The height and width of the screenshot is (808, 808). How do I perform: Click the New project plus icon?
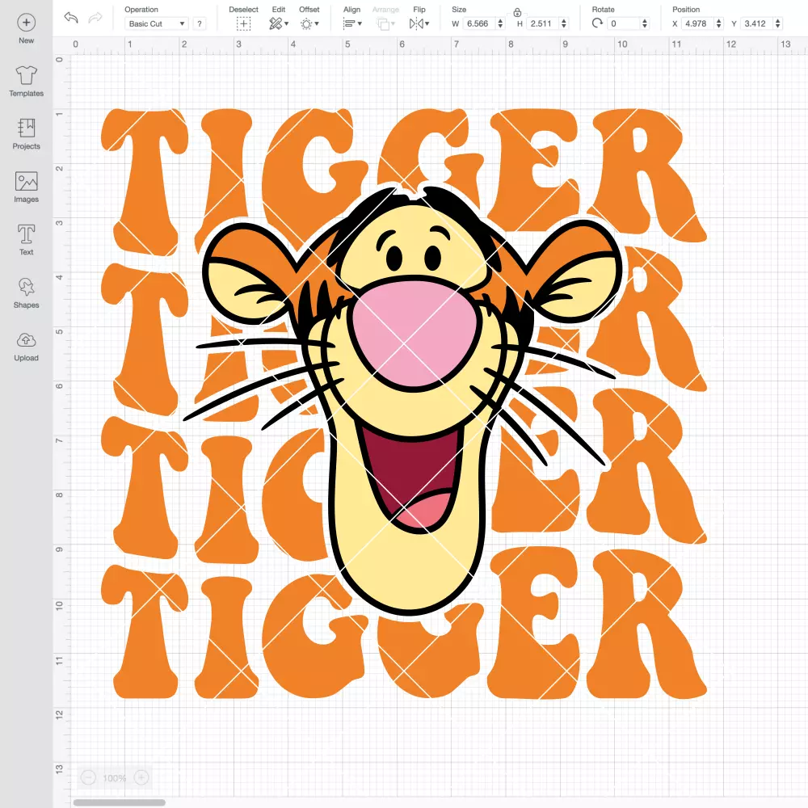click(27, 23)
